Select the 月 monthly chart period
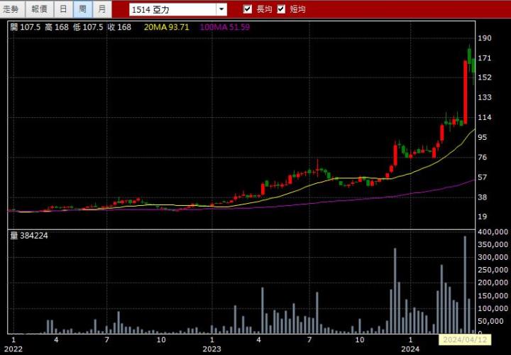Screen dimensions: 511x355 102,9
